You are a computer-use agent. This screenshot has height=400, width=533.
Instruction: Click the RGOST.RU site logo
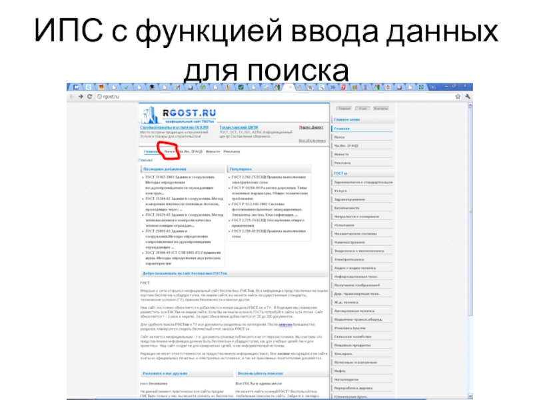[x=179, y=115]
